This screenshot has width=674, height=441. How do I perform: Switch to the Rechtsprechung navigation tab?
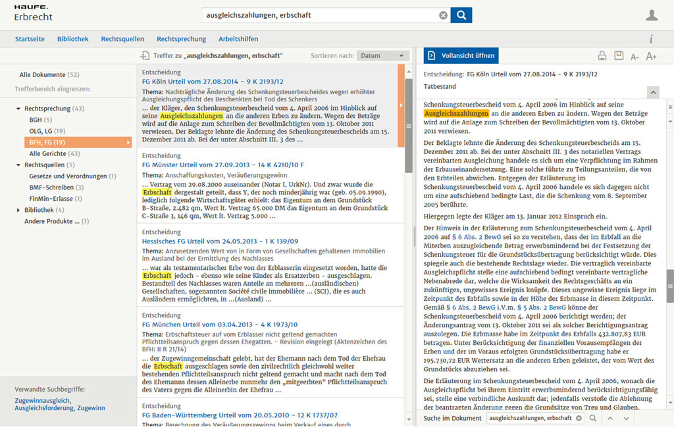coord(182,39)
